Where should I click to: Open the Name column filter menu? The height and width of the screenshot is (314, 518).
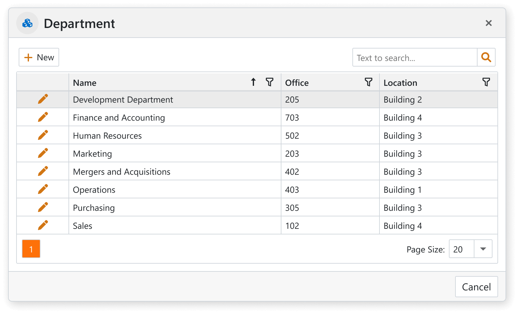(270, 82)
